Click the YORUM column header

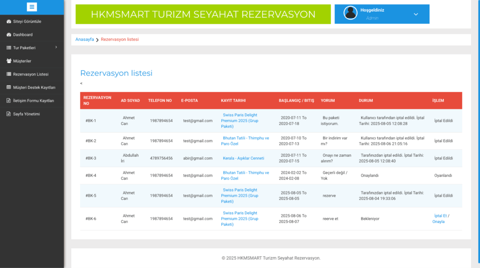point(328,100)
